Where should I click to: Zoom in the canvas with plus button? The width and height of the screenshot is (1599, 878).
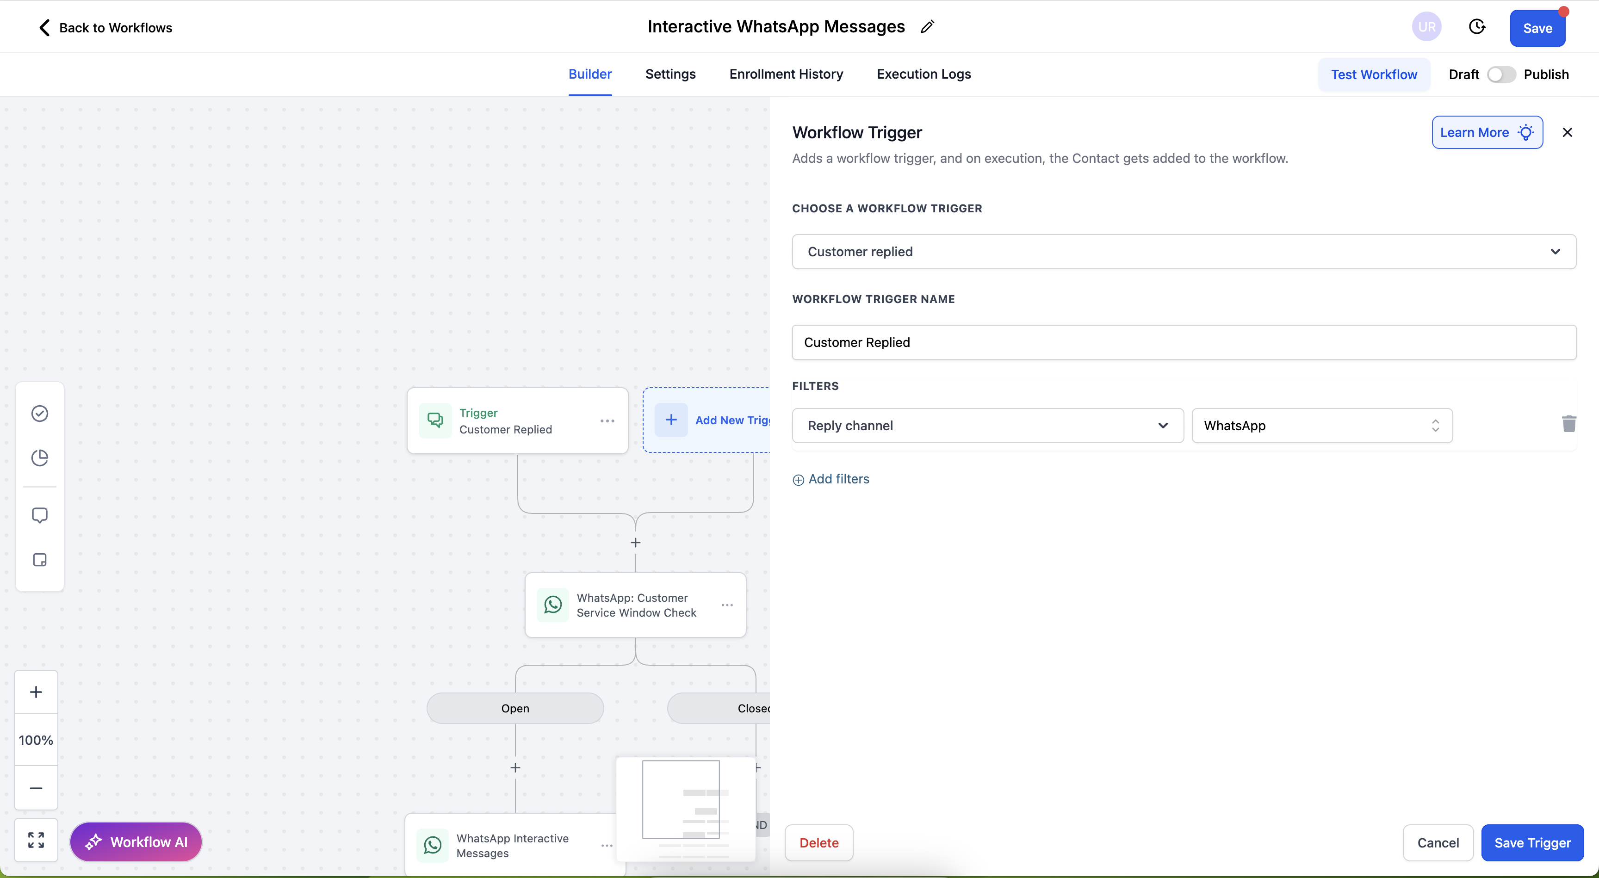(36, 692)
